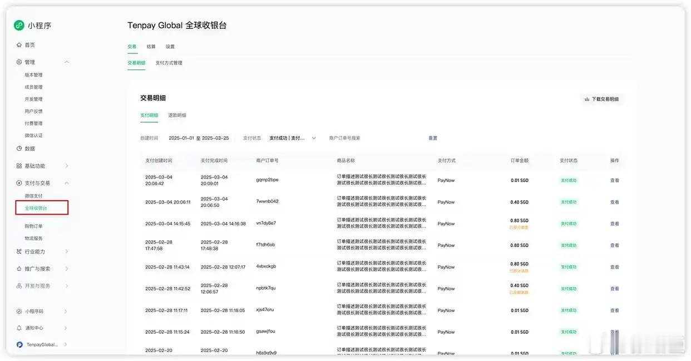Click the 订单金额 column header
The height and width of the screenshot is (361, 691).
click(x=520, y=160)
